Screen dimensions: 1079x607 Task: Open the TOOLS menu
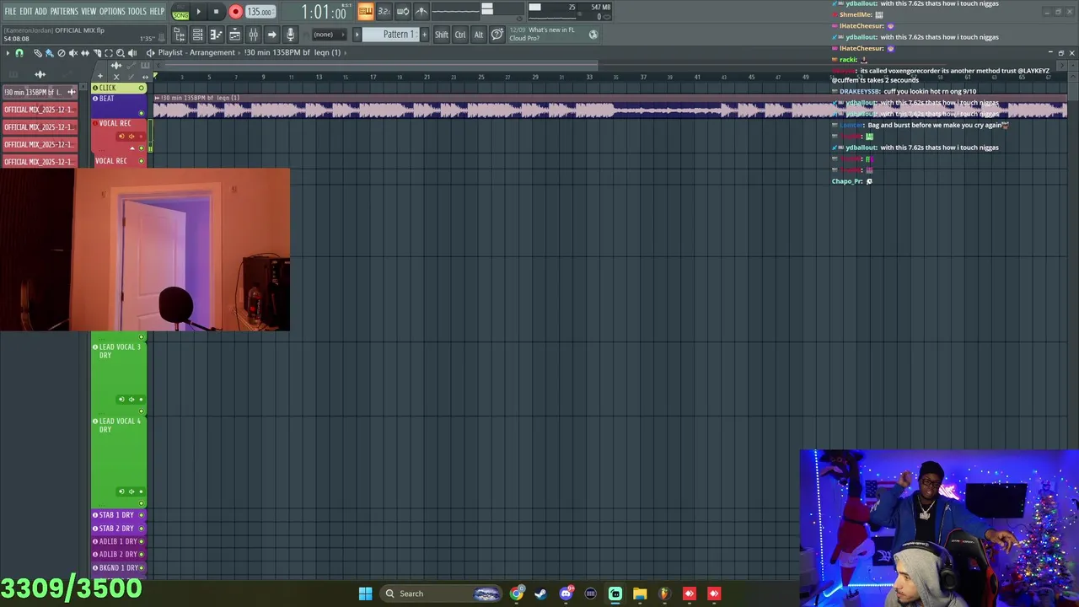pos(137,12)
